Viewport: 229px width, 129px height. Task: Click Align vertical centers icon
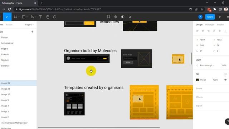tap(220, 31)
